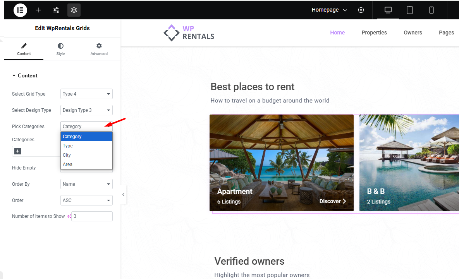Open the Order By dropdown
Screen dimensions: 459x279
86,184
